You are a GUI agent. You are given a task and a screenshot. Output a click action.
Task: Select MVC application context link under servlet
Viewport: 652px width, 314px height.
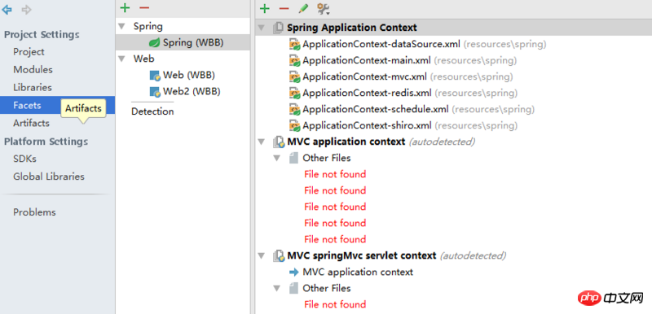[x=351, y=272]
